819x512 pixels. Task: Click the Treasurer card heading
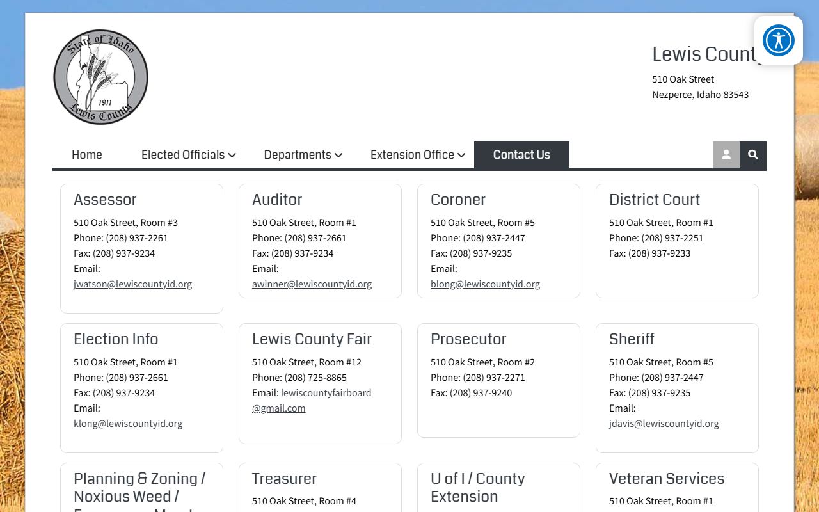284,479
